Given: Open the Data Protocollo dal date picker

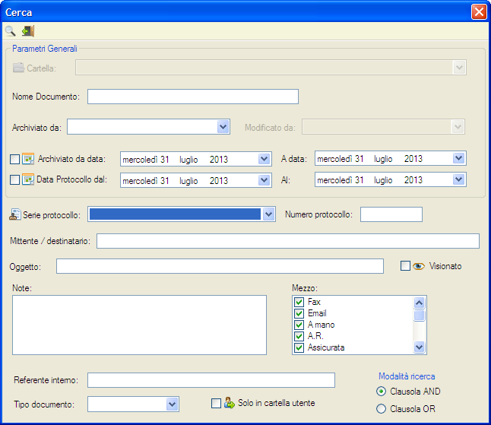Looking at the screenshot, I should click(265, 180).
